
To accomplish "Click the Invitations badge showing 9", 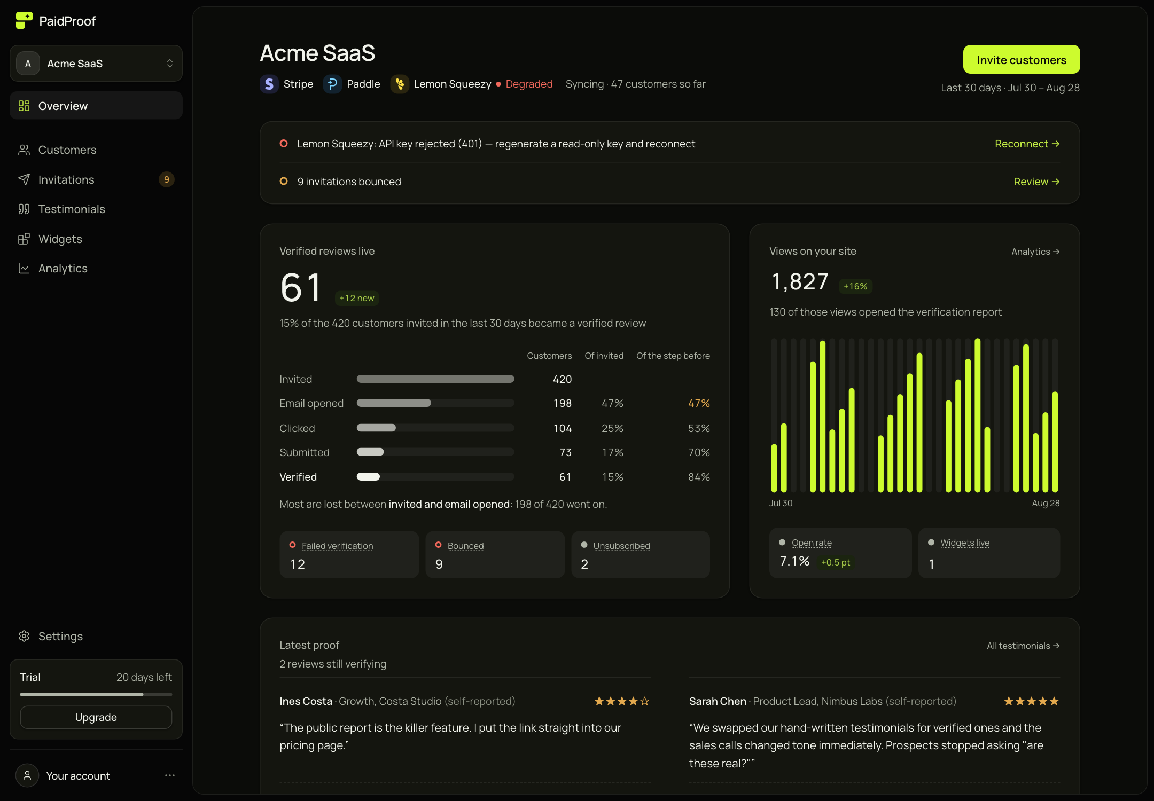I will [x=167, y=179].
